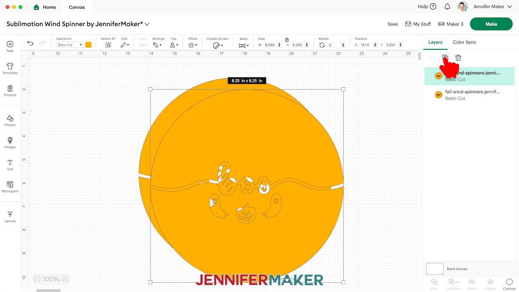Click the second layer's orange thumbnail

point(438,95)
